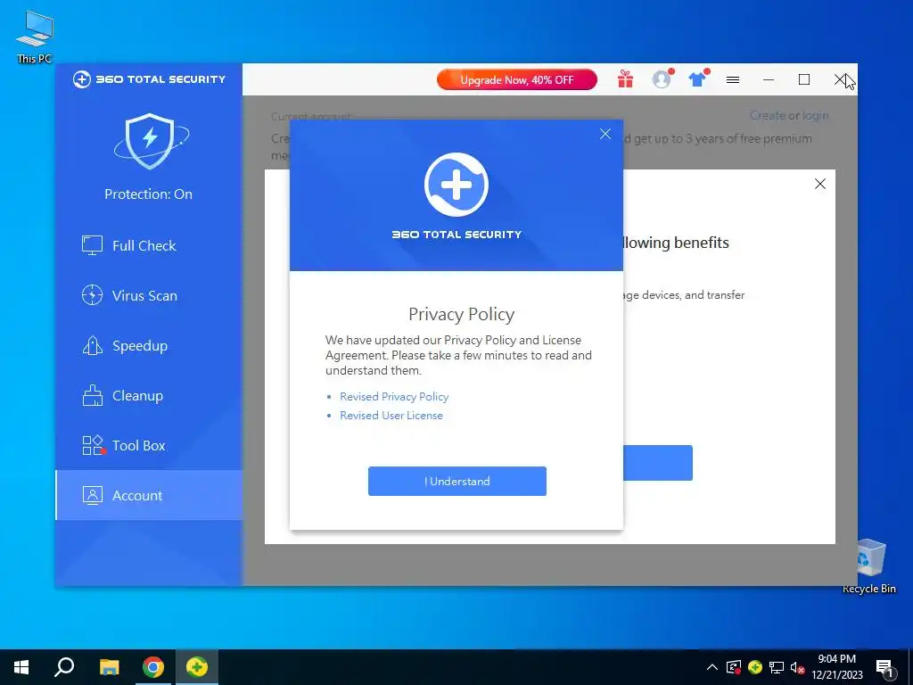Click 360 Total Security taskbar icon
The height and width of the screenshot is (685, 913).
coord(197,667)
